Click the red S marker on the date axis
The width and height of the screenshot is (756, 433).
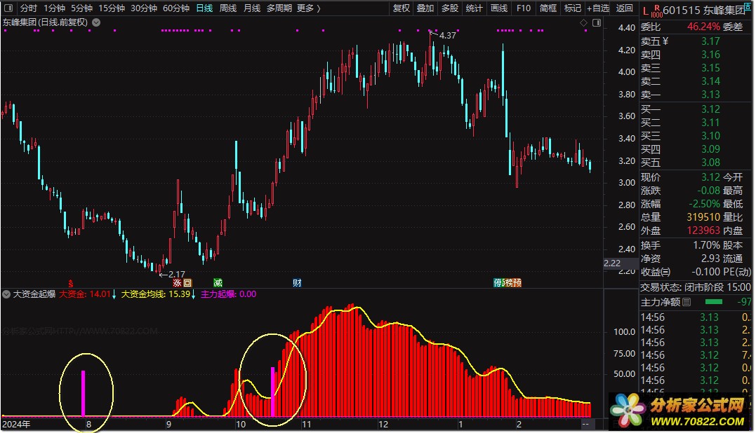71,283
